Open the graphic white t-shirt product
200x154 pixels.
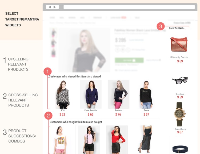tap(61, 140)
